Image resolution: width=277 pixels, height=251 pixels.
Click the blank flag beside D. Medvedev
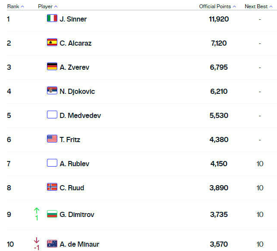point(52,115)
